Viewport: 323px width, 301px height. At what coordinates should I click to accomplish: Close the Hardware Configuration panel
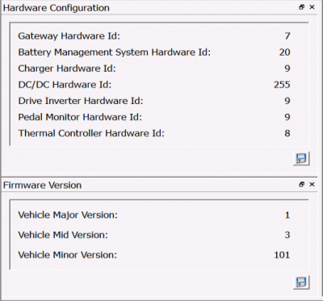[312, 7]
